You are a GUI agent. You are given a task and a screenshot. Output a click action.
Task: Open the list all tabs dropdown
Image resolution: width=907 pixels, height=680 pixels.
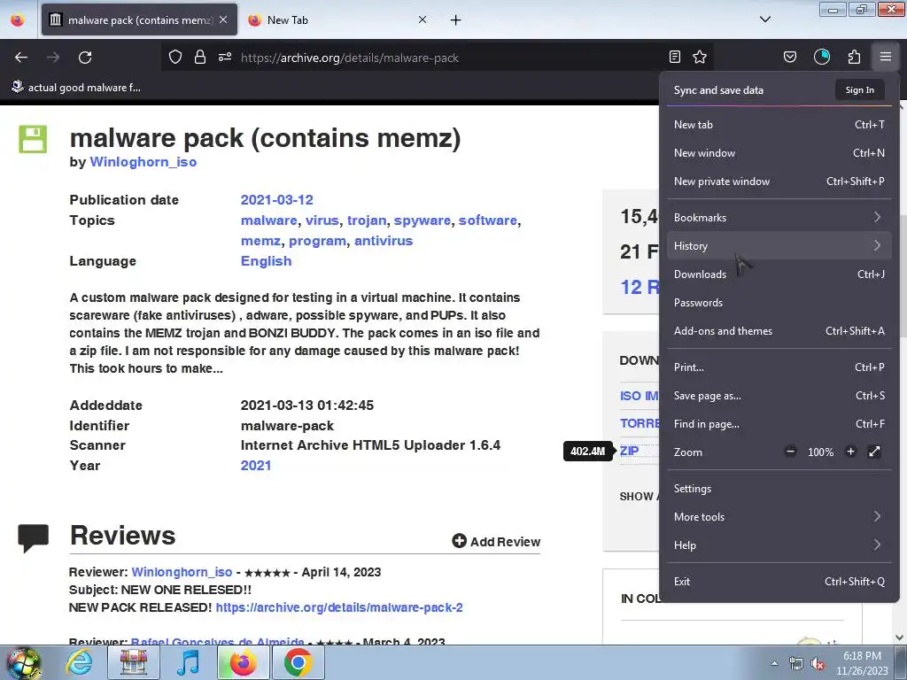(765, 19)
